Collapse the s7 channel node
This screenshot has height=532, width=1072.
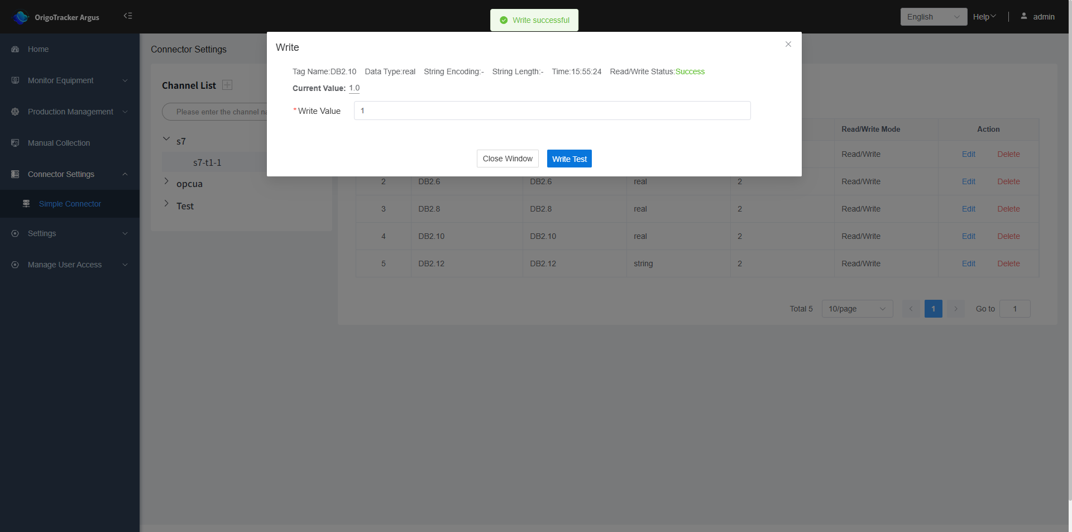(x=166, y=139)
